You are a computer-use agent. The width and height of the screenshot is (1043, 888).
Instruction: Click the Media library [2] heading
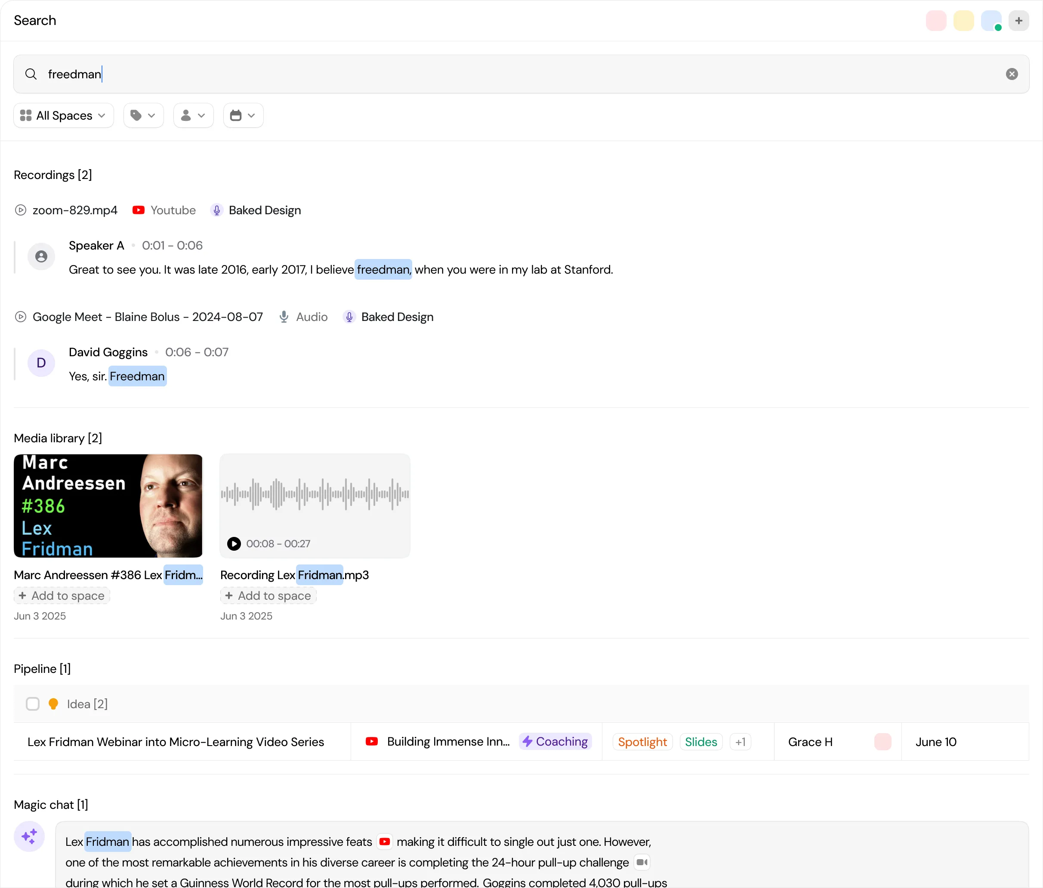click(58, 438)
